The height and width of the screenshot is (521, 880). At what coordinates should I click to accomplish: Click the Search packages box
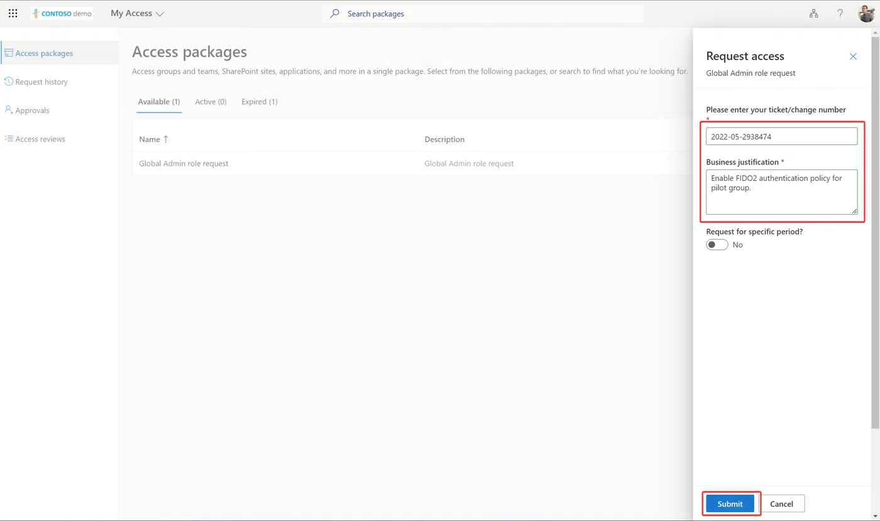483,13
